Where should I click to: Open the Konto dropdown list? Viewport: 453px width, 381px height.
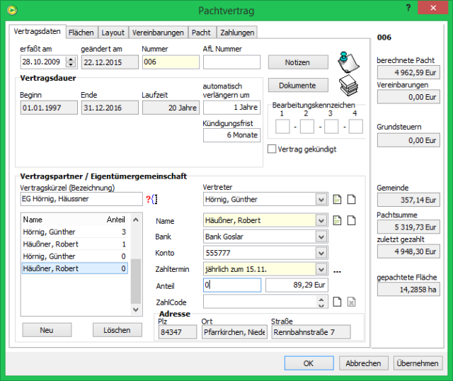coord(322,253)
